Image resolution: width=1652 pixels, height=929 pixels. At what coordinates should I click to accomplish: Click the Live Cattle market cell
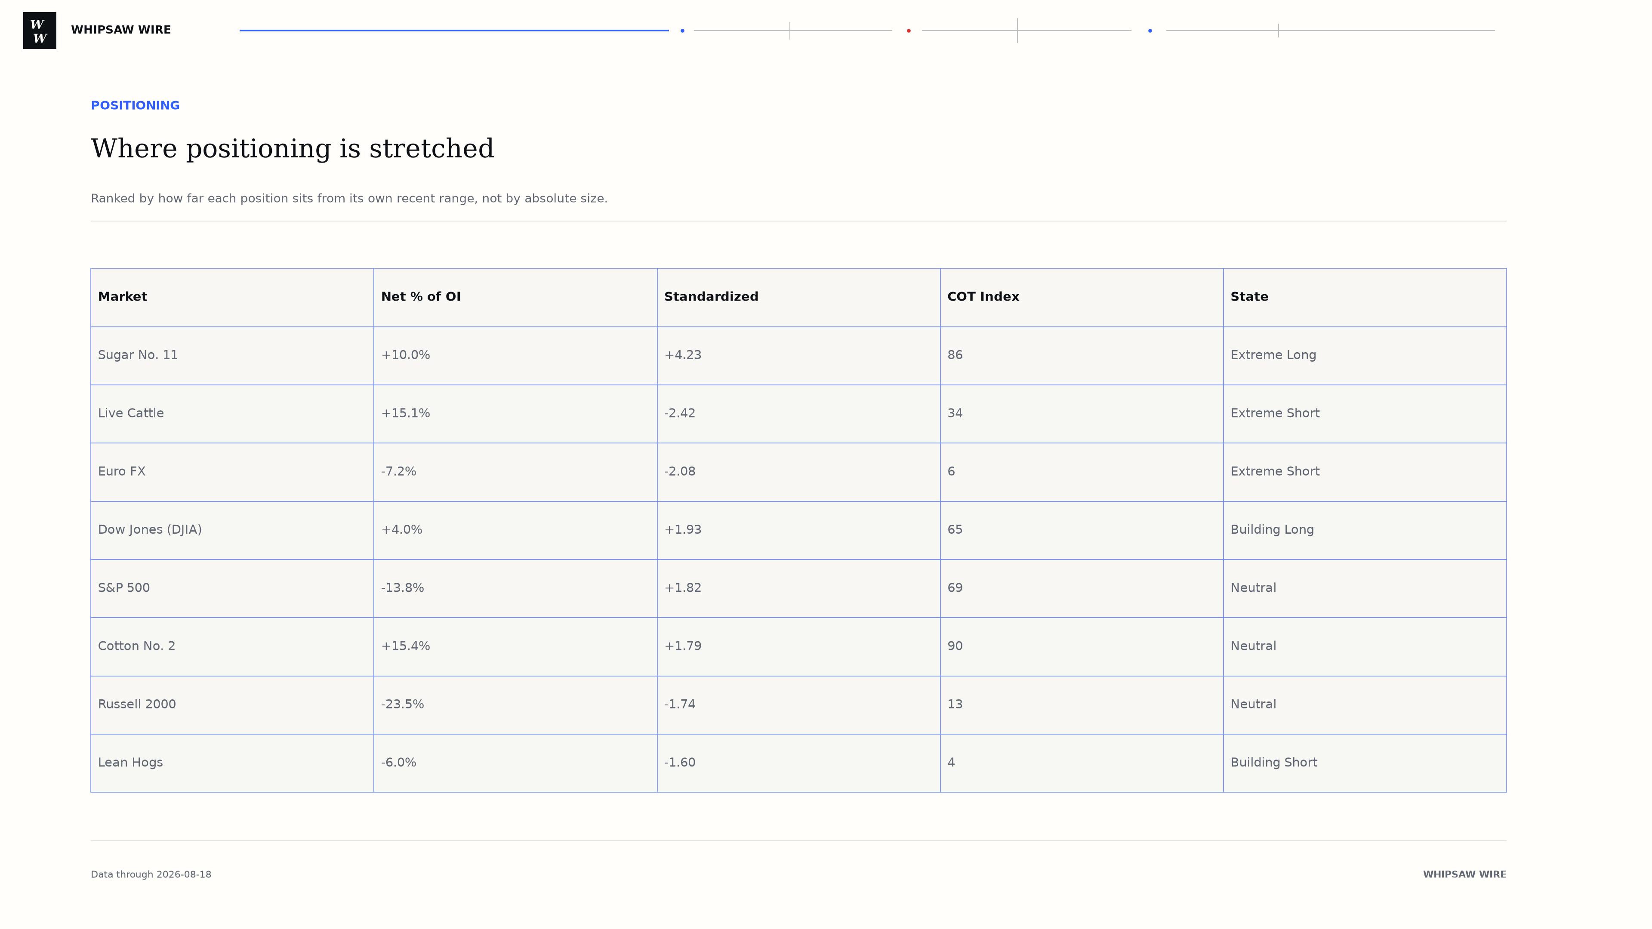click(x=232, y=414)
